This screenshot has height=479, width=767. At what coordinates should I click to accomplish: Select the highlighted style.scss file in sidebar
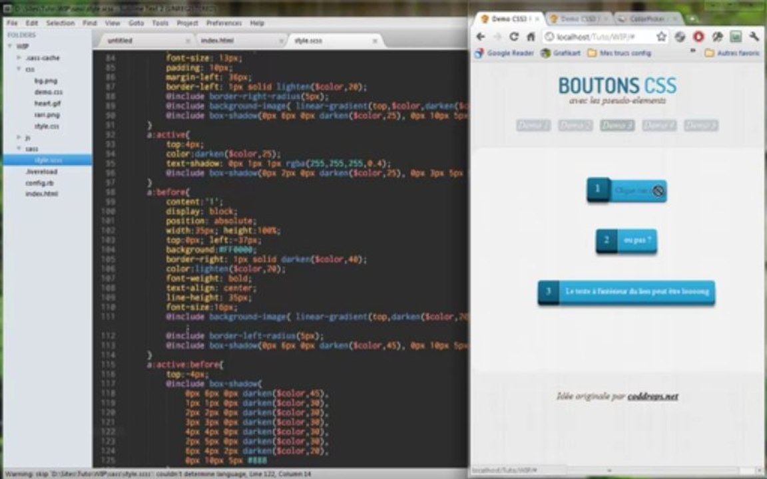pyautogui.click(x=47, y=160)
